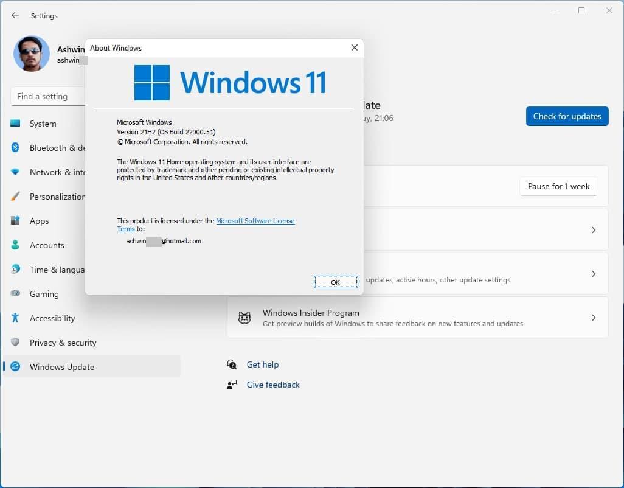624x488 pixels.
Task: Click the Privacy & security shield icon
Action: (x=15, y=343)
